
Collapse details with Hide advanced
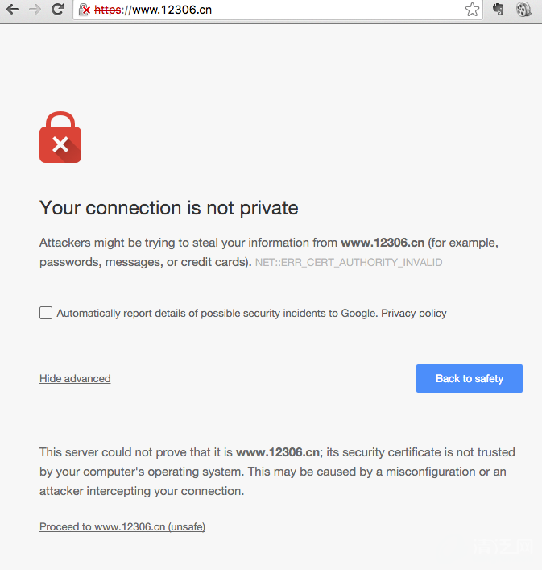pyautogui.click(x=75, y=378)
